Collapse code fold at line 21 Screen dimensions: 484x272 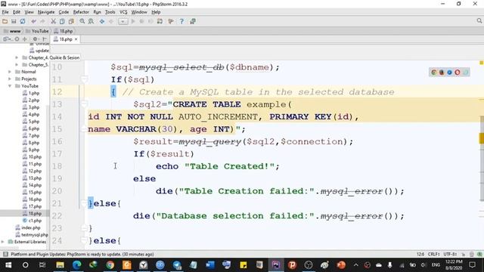click(84, 203)
